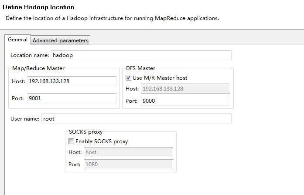This screenshot has height=195, width=304.
Task: Focus the Map/Reduce Master Host field
Action: (72, 81)
